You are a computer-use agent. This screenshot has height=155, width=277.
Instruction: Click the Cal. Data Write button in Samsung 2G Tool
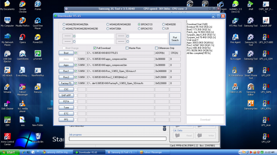205,135
